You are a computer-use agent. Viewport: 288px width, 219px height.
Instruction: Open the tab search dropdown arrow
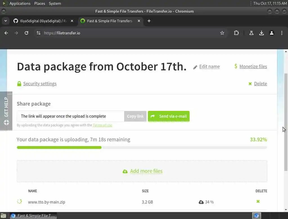[5, 21]
